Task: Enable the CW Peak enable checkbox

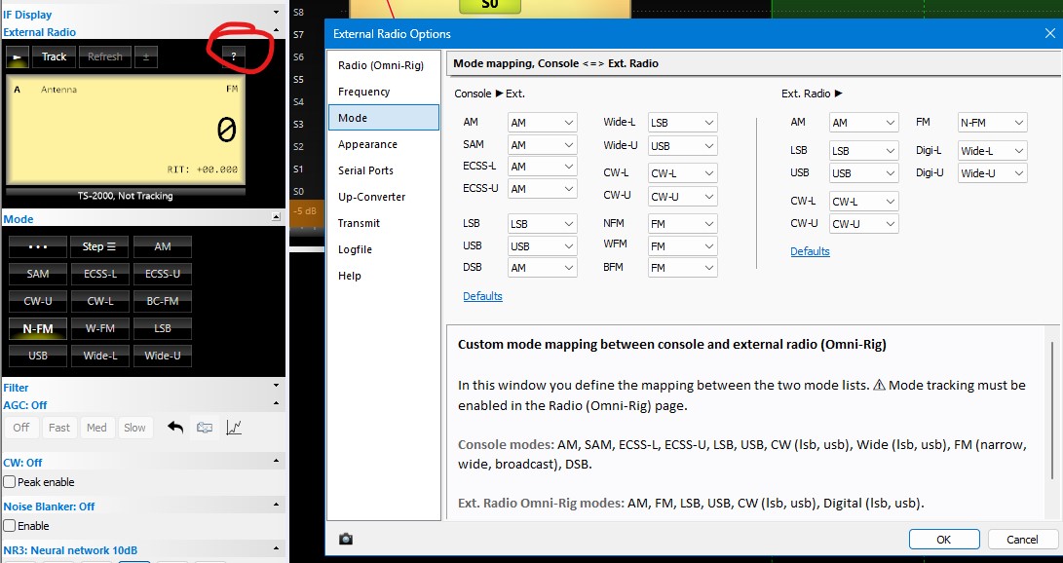Action: (x=10, y=482)
